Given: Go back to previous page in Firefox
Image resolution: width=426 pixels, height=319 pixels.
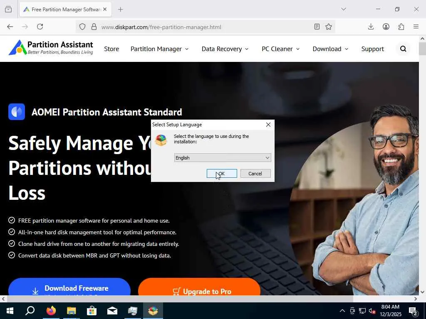Looking at the screenshot, I should [x=10, y=27].
